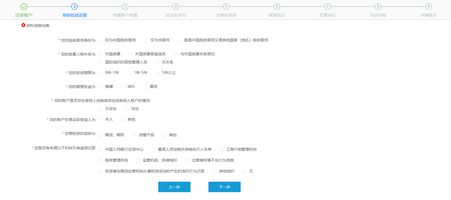Click the red bullet icon beside 资料信息完善
This screenshot has height=200, width=451.
click(x=23, y=25)
